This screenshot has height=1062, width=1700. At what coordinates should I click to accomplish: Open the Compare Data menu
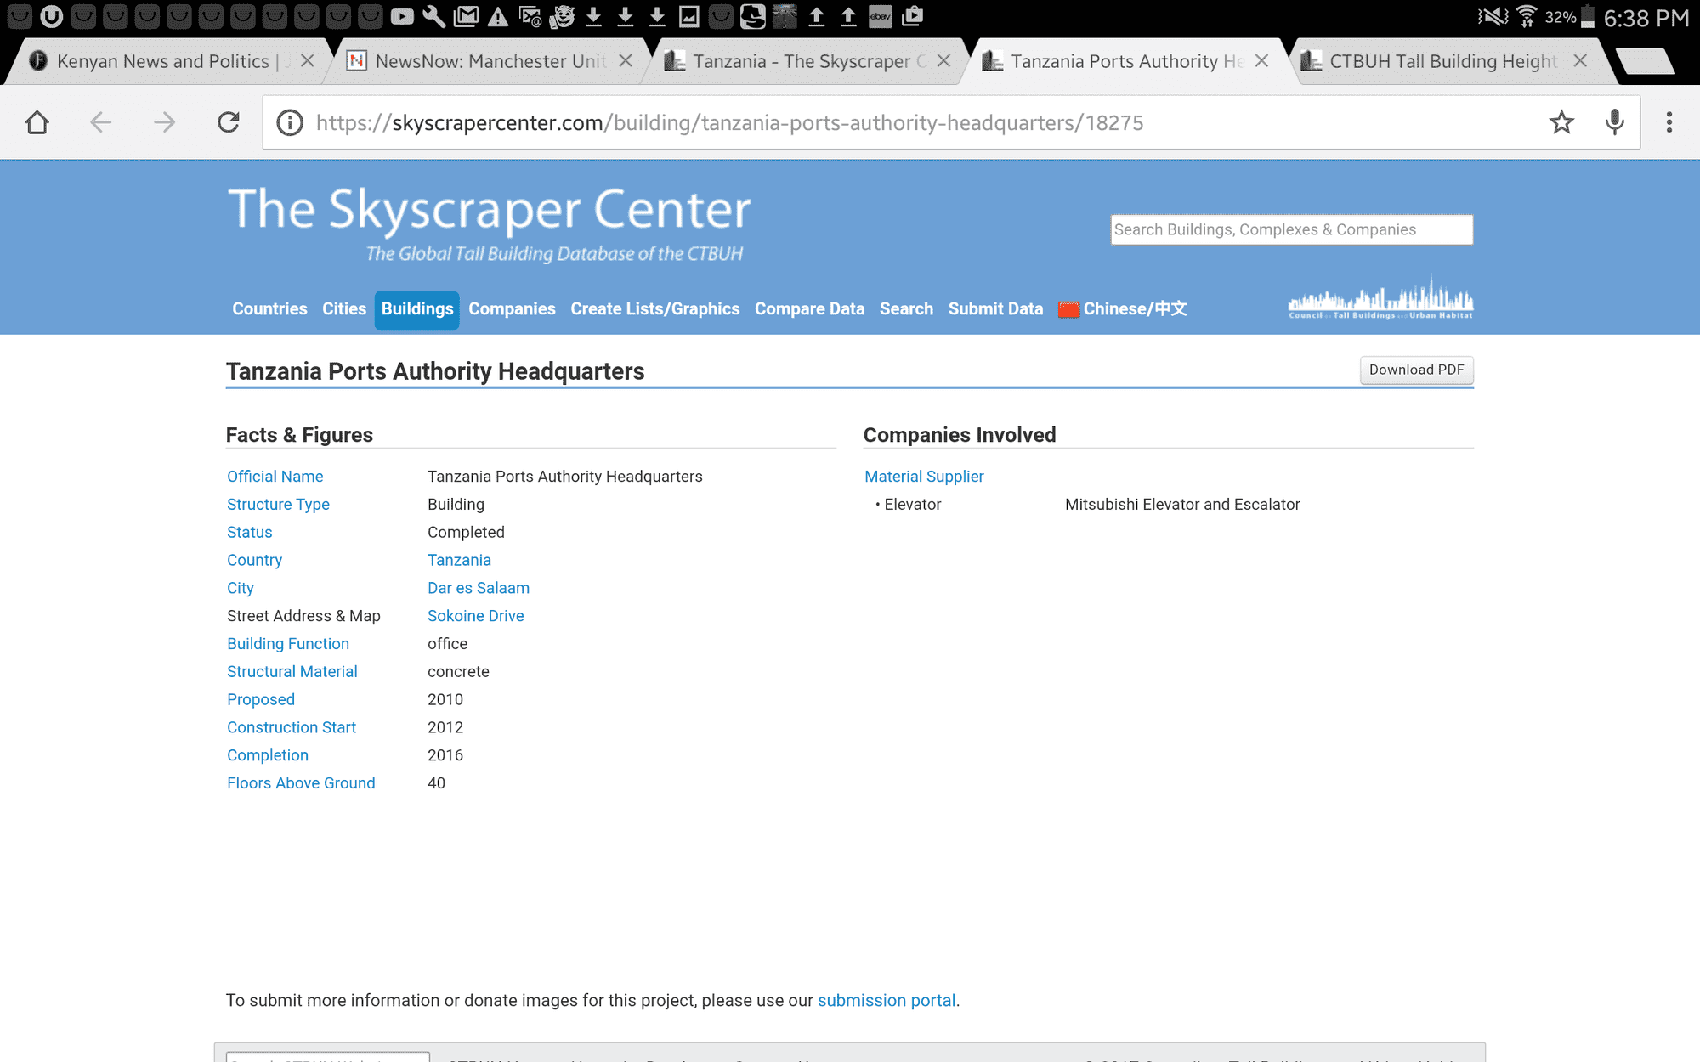tap(809, 309)
